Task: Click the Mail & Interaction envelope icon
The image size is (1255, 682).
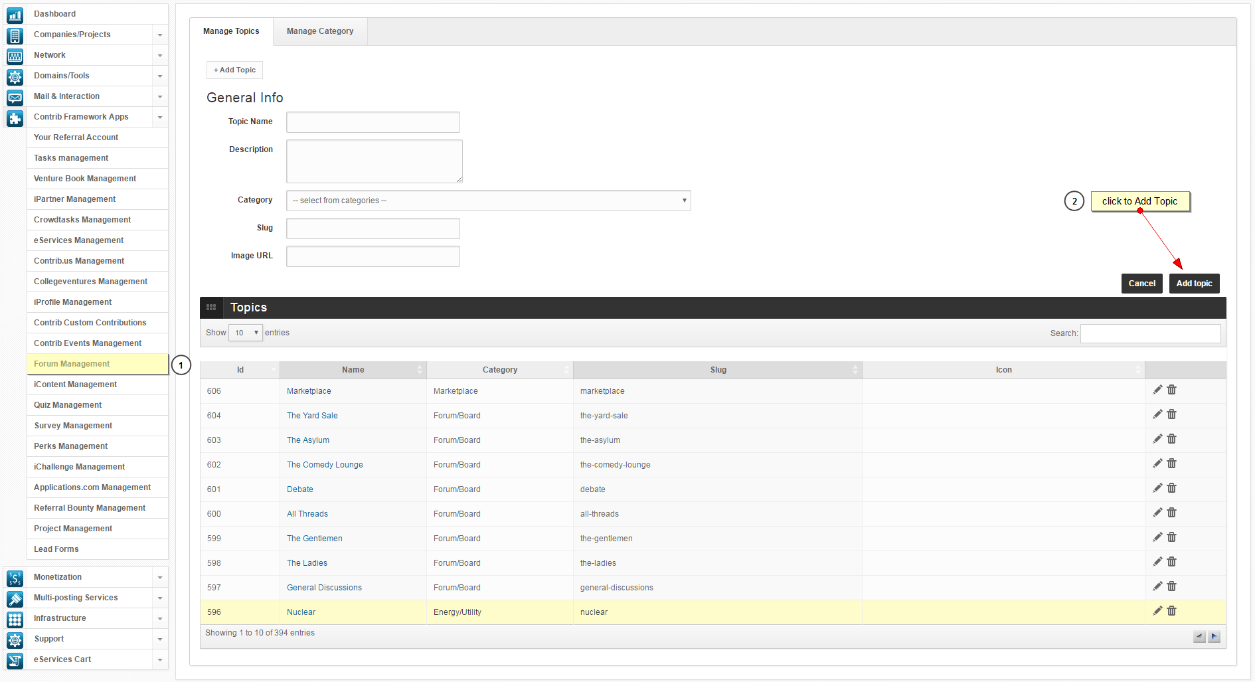Action: pos(15,97)
